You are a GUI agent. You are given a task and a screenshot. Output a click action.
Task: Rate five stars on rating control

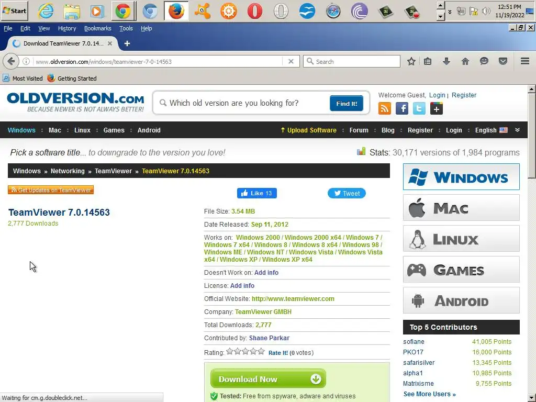coord(261,351)
